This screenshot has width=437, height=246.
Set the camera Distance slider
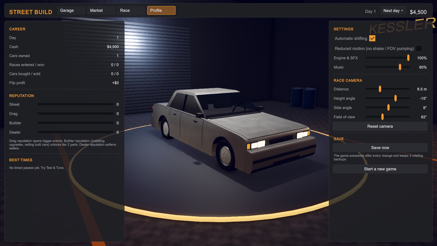(x=388, y=89)
